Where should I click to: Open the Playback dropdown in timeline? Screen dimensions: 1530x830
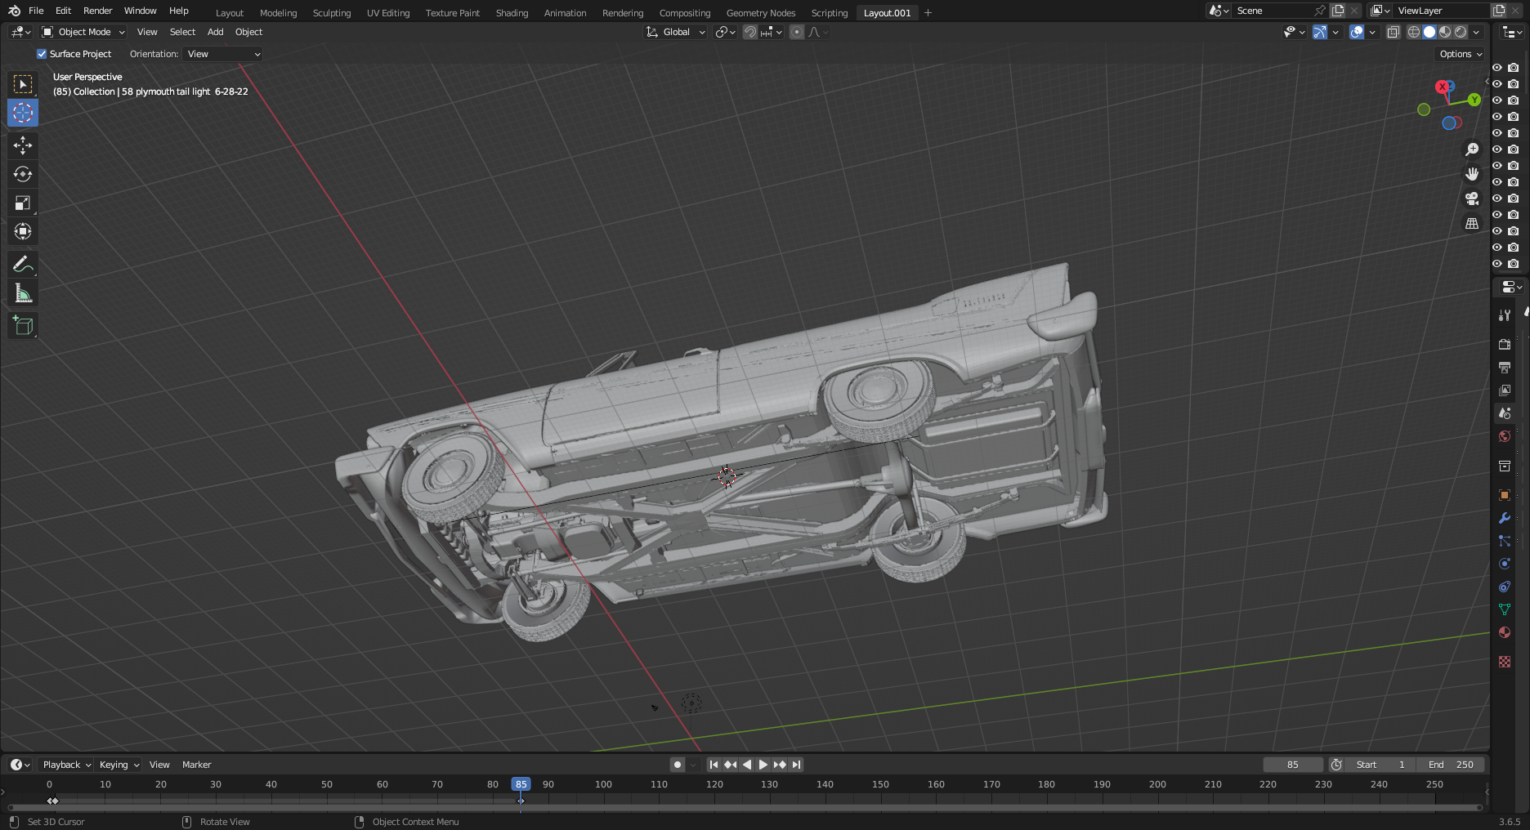(67, 765)
